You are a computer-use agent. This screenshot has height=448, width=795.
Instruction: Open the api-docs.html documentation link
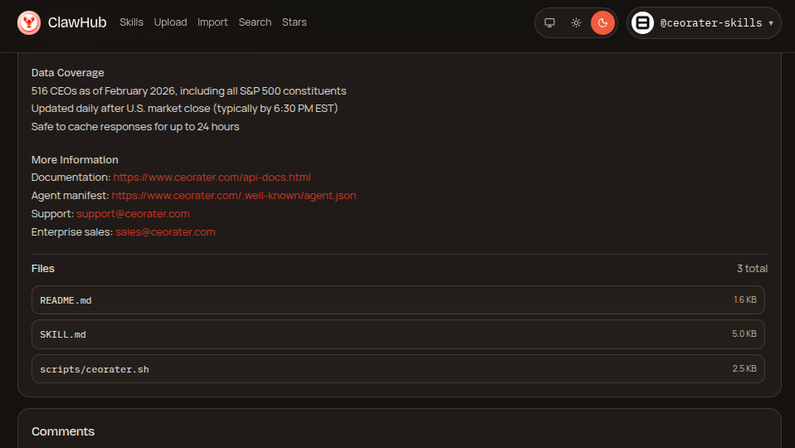212,178
